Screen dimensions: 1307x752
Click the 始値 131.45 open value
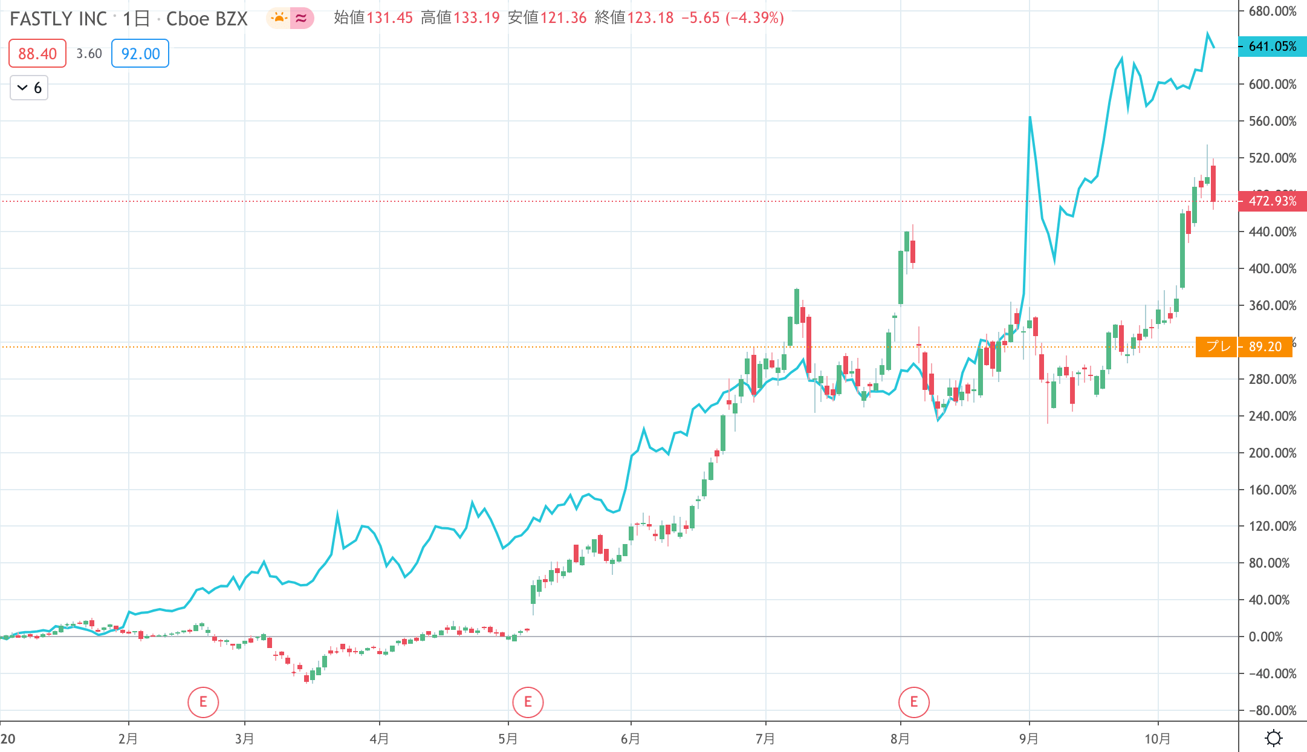click(x=373, y=18)
